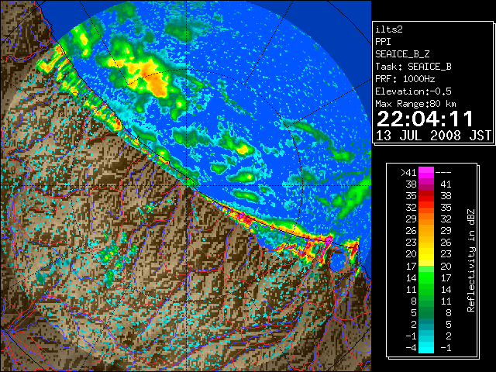
Task: Click the '13 JUL 2008 JST' date
Action: pyautogui.click(x=433, y=136)
